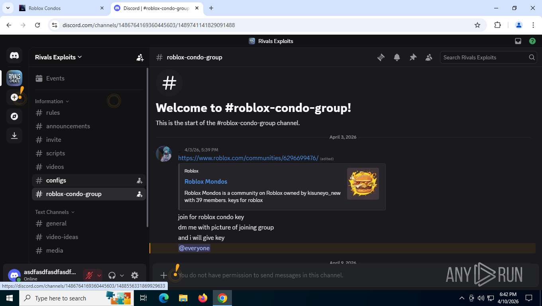The height and width of the screenshot is (306, 542).
Task: Click the Download Apps icon in sidebar
Action: point(14,135)
